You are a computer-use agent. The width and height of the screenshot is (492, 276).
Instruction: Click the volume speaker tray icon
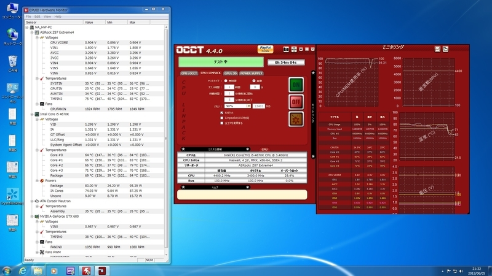tap(461, 271)
